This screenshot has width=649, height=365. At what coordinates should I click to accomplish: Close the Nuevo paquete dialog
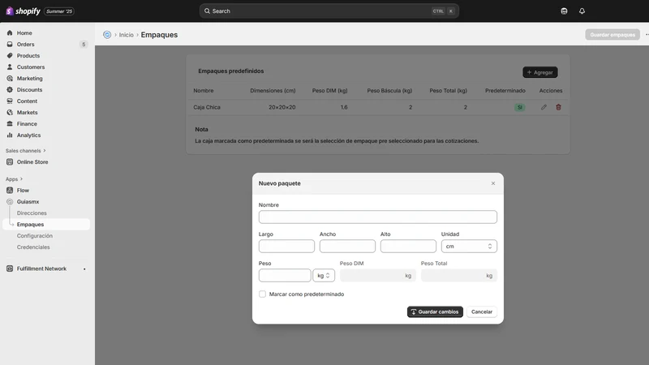(x=493, y=183)
